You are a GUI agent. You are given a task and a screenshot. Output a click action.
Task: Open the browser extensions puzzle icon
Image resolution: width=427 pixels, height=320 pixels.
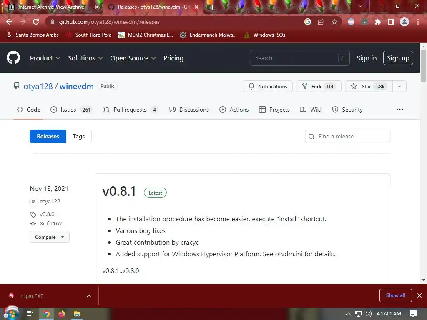[378, 22]
